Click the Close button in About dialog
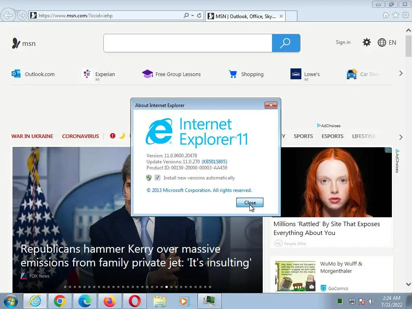412x309 pixels. click(249, 203)
